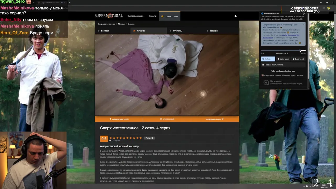Go to Сверхъестественное breadcrumb link
The width and height of the screenshot is (336, 189).
pos(106,24)
